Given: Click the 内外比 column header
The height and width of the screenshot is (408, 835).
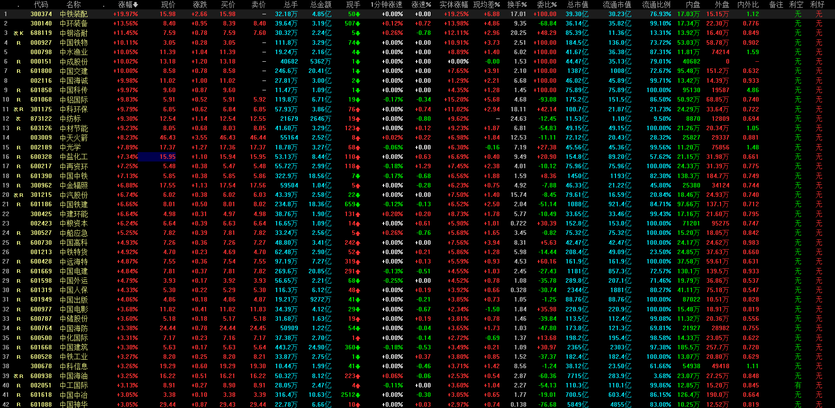Looking at the screenshot, I should 748,4.
